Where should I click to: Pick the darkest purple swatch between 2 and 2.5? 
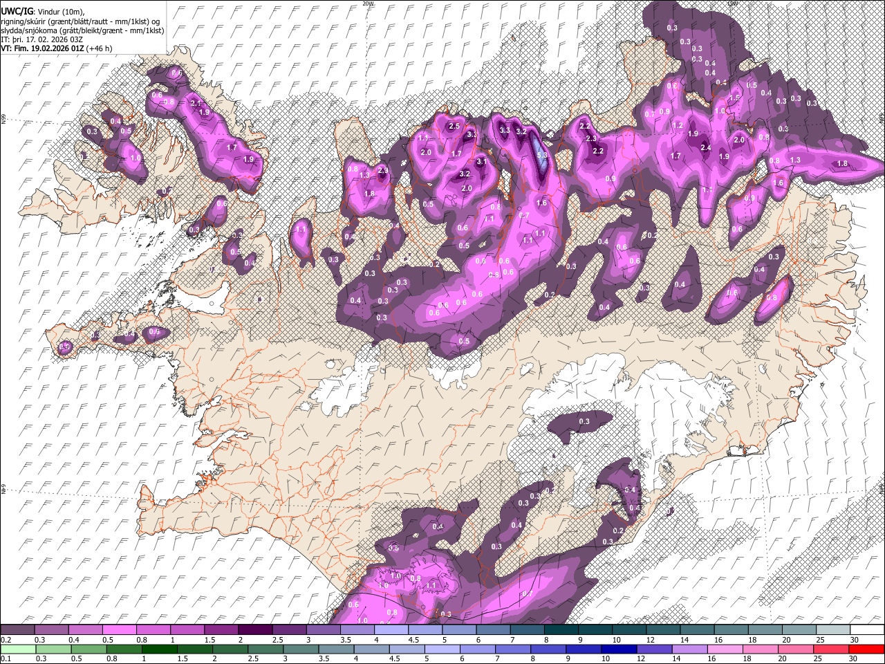(x=257, y=629)
